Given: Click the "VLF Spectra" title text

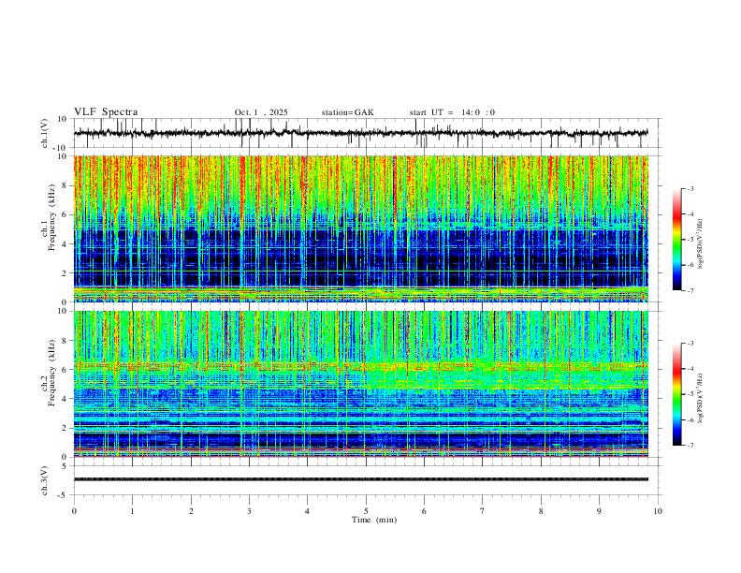Looking at the screenshot, I should [106, 112].
